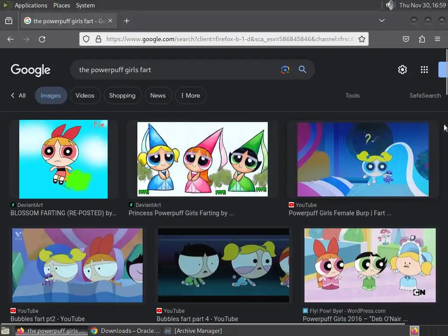Viewport: 448px width, 336px height.
Task: Bookmark this page with the star icon
Action: click(362, 39)
